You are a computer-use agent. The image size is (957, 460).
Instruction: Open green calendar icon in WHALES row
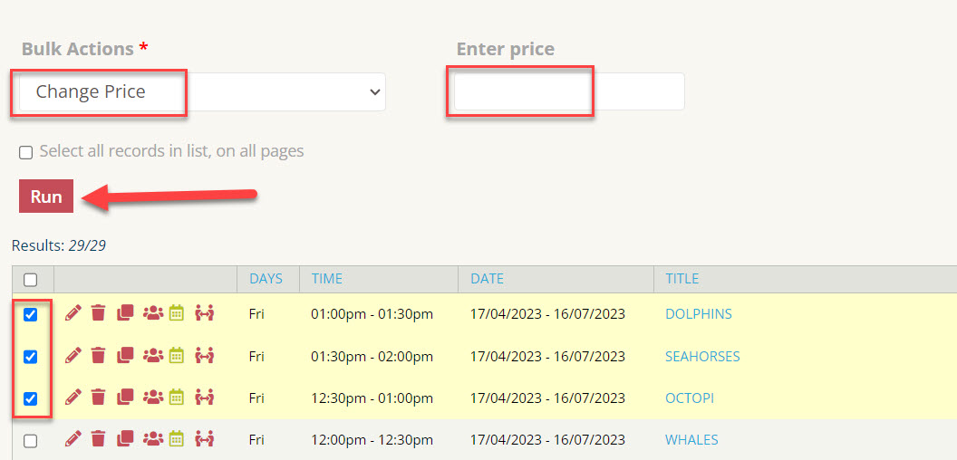(x=177, y=438)
